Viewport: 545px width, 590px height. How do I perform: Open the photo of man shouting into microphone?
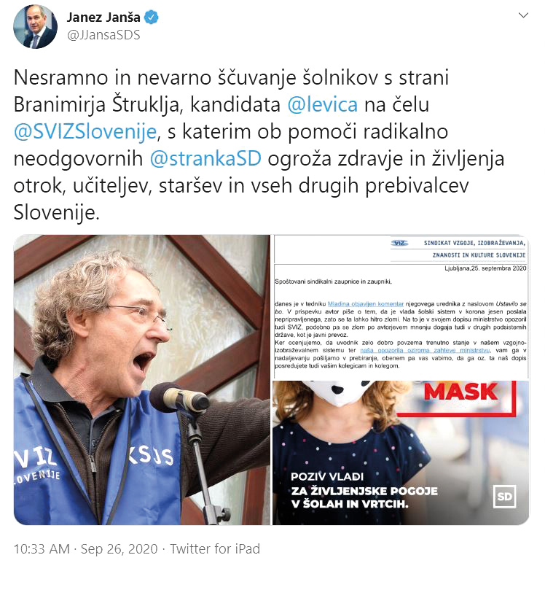tap(142, 380)
